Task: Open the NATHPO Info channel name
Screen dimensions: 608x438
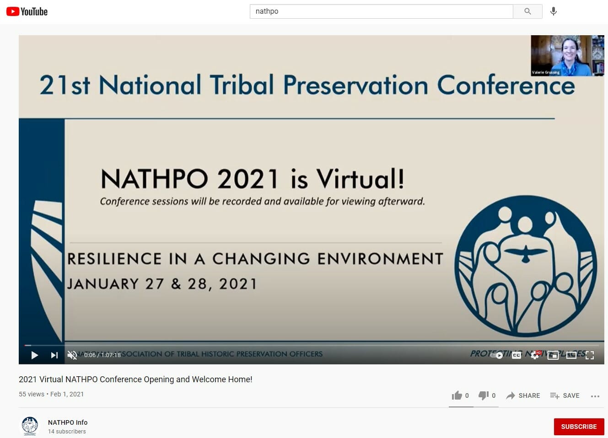Action: pos(68,422)
